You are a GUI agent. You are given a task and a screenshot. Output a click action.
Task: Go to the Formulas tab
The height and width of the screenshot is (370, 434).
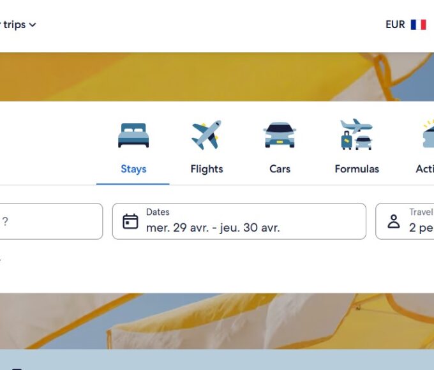[357, 169]
